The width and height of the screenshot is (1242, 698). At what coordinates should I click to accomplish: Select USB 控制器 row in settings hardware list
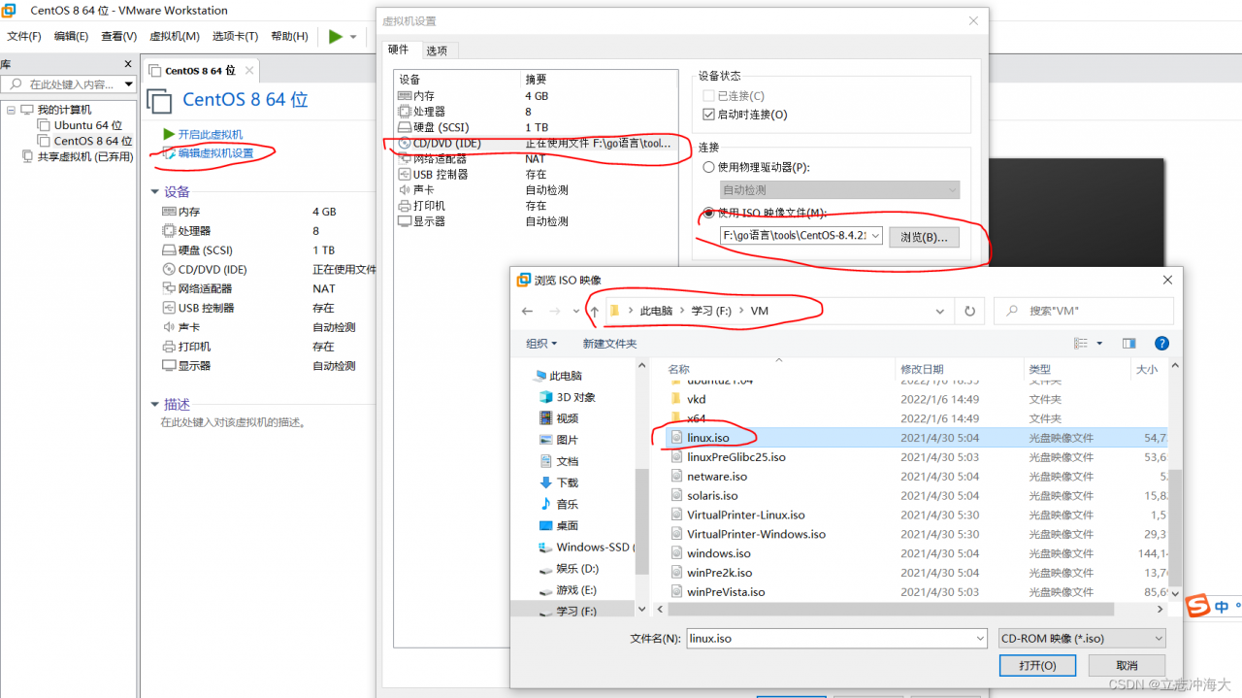point(535,175)
